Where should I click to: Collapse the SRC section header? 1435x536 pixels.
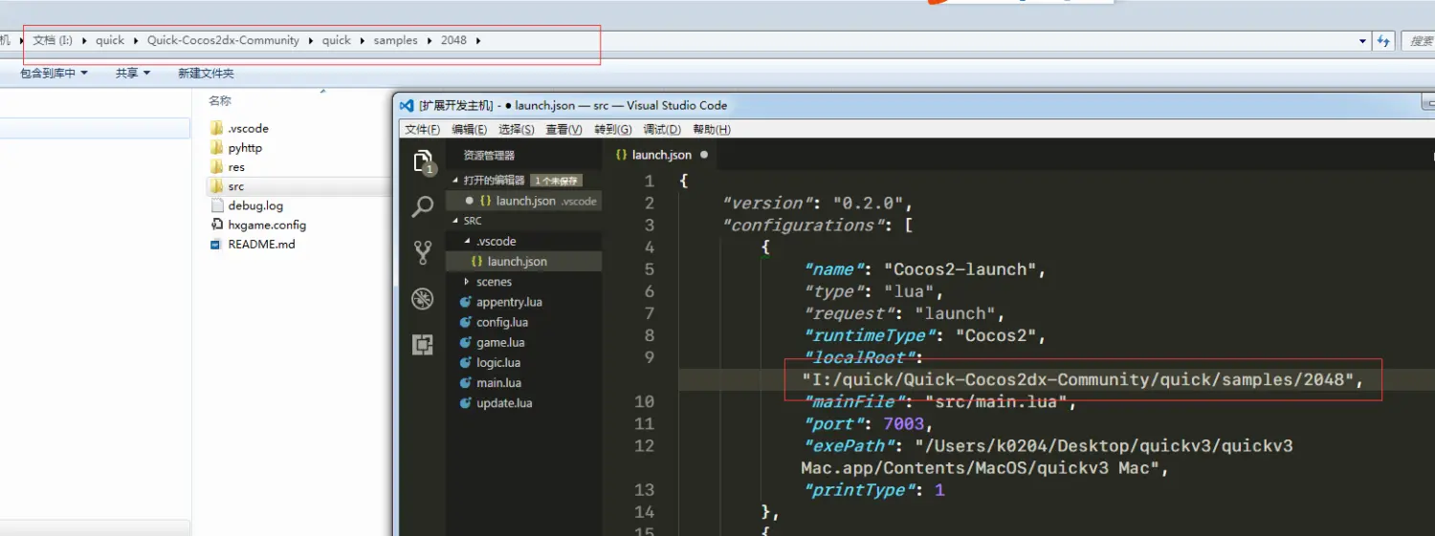pyautogui.click(x=473, y=221)
